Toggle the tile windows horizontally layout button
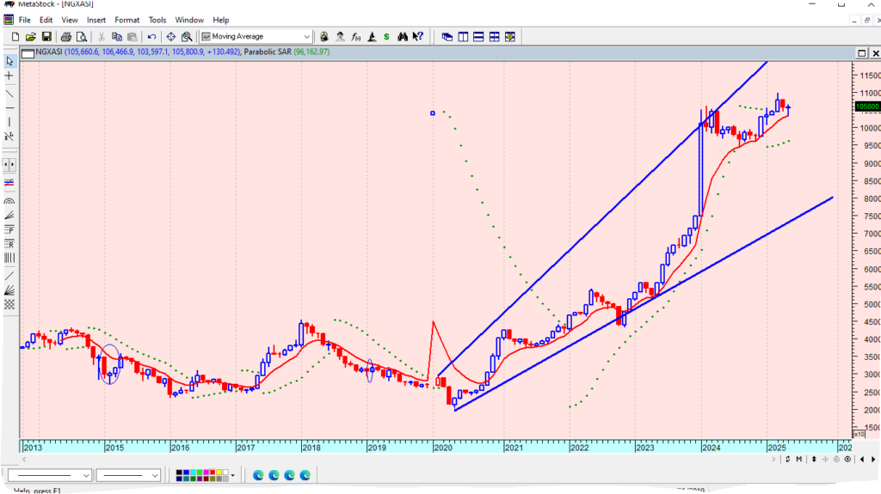Image resolution: width=881 pixels, height=494 pixels. (x=478, y=37)
